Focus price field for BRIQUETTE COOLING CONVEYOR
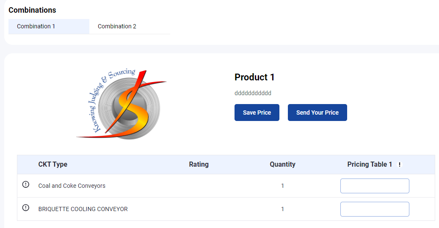Image resolution: width=439 pixels, height=228 pixels. coord(375,209)
